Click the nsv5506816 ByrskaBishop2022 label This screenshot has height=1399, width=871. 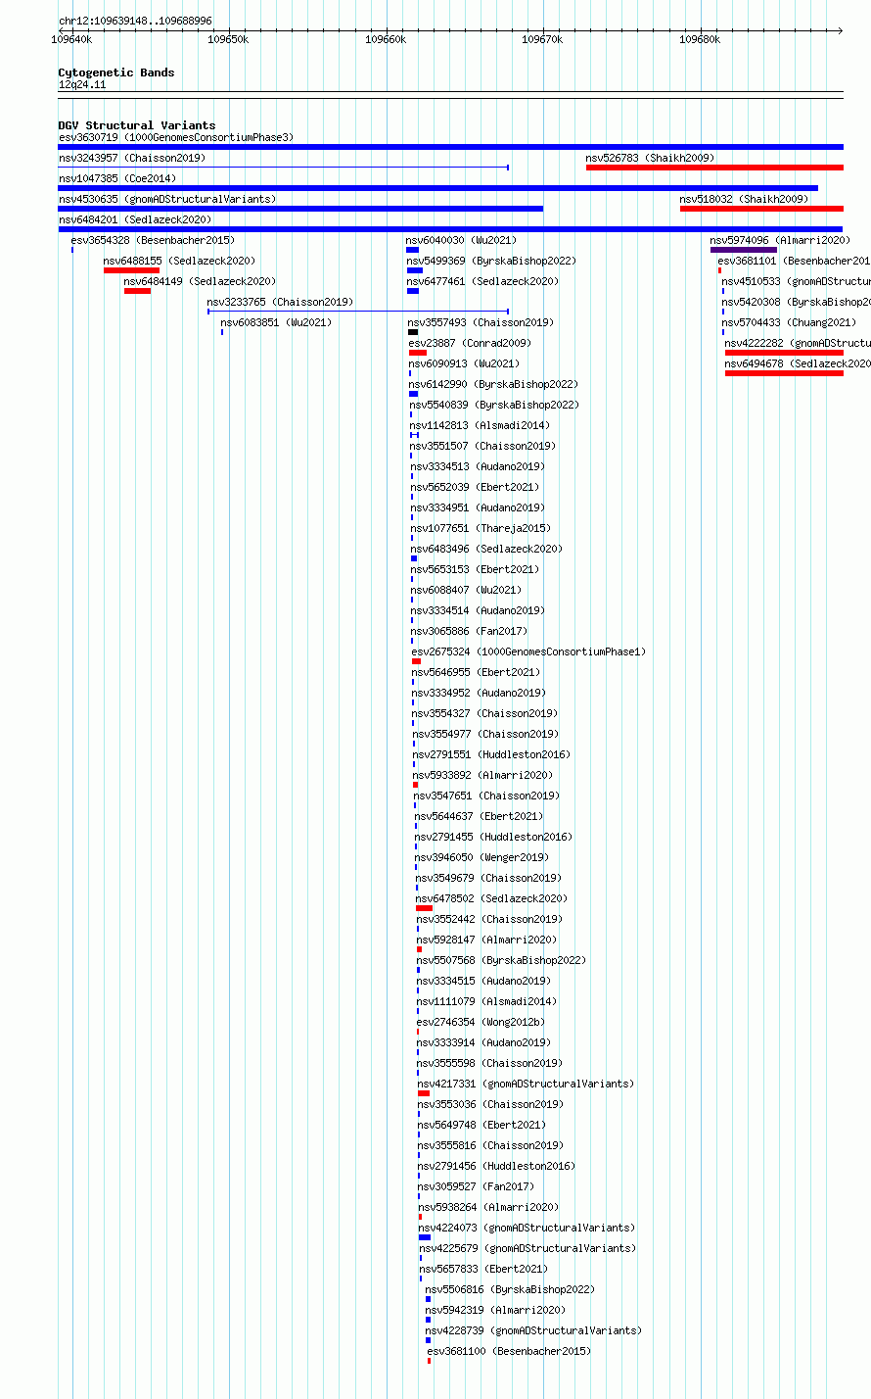point(511,1289)
